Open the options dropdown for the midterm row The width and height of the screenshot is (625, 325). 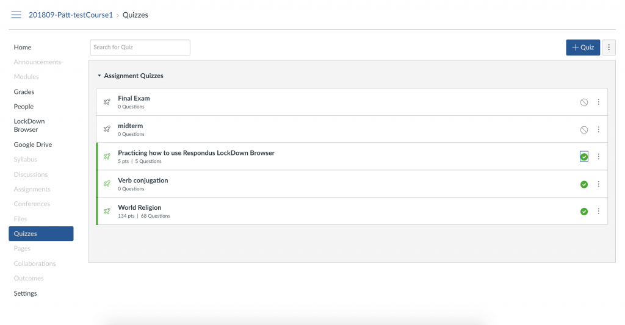point(598,129)
